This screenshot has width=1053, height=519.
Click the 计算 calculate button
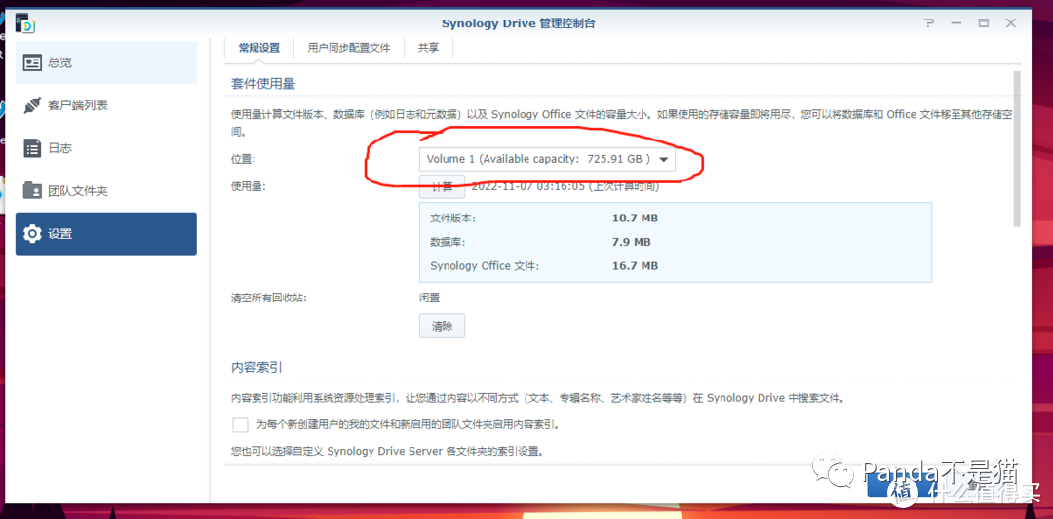[442, 187]
